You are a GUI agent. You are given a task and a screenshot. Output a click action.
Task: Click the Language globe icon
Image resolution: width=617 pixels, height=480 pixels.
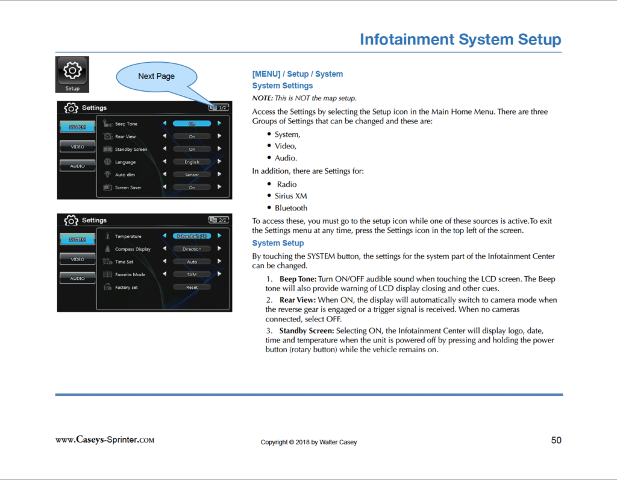point(106,162)
